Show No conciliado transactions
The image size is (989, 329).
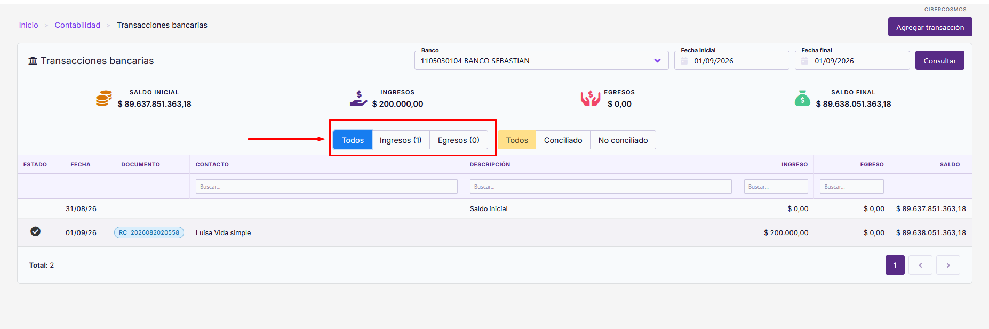(623, 140)
